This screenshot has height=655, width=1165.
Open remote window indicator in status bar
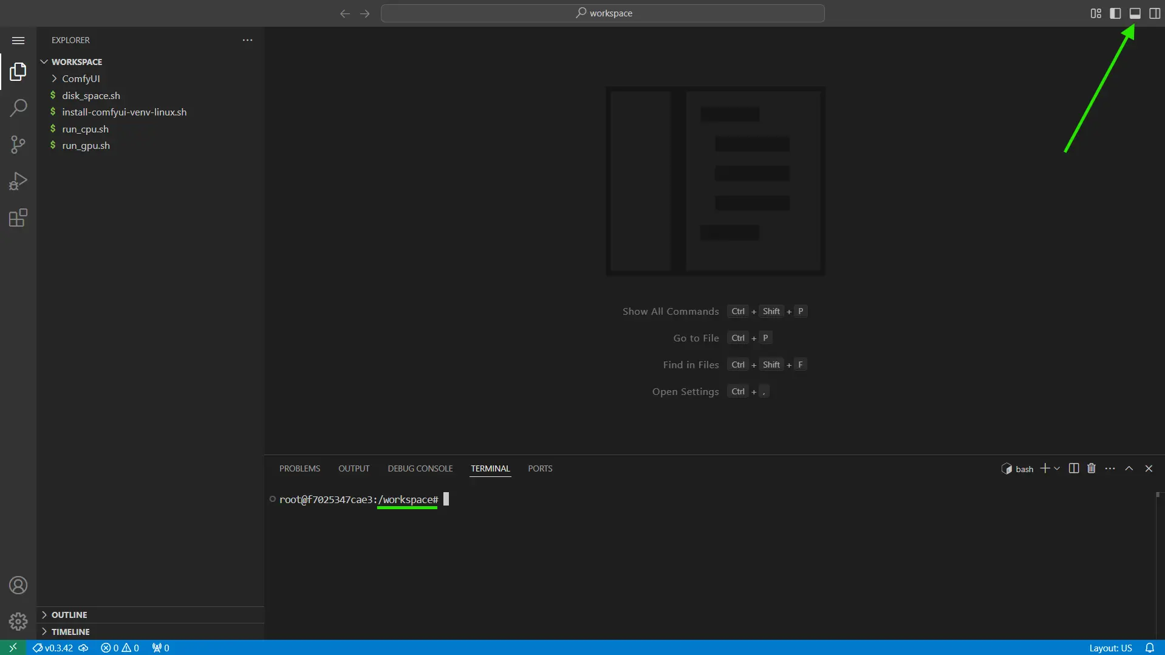click(13, 648)
